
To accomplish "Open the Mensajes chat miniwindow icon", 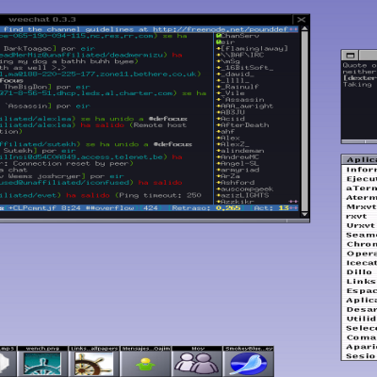I will point(145,362).
